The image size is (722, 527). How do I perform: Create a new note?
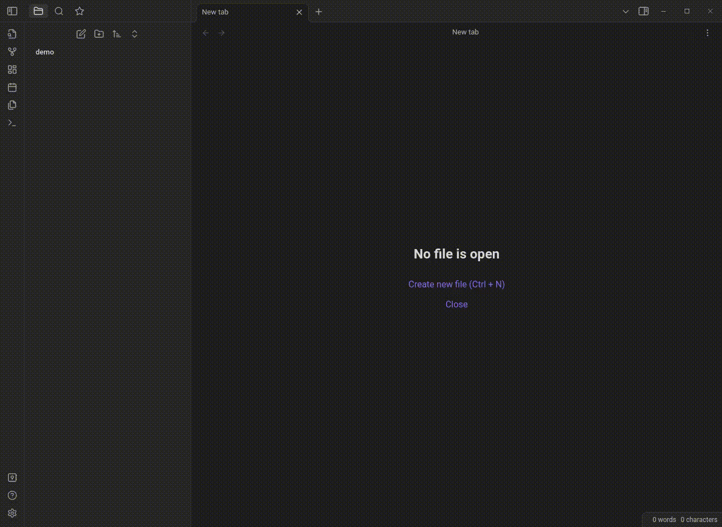point(81,34)
